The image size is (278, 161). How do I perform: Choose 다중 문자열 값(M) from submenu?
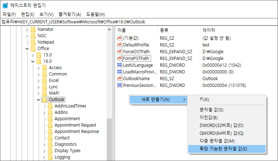pyautogui.click(x=227, y=141)
